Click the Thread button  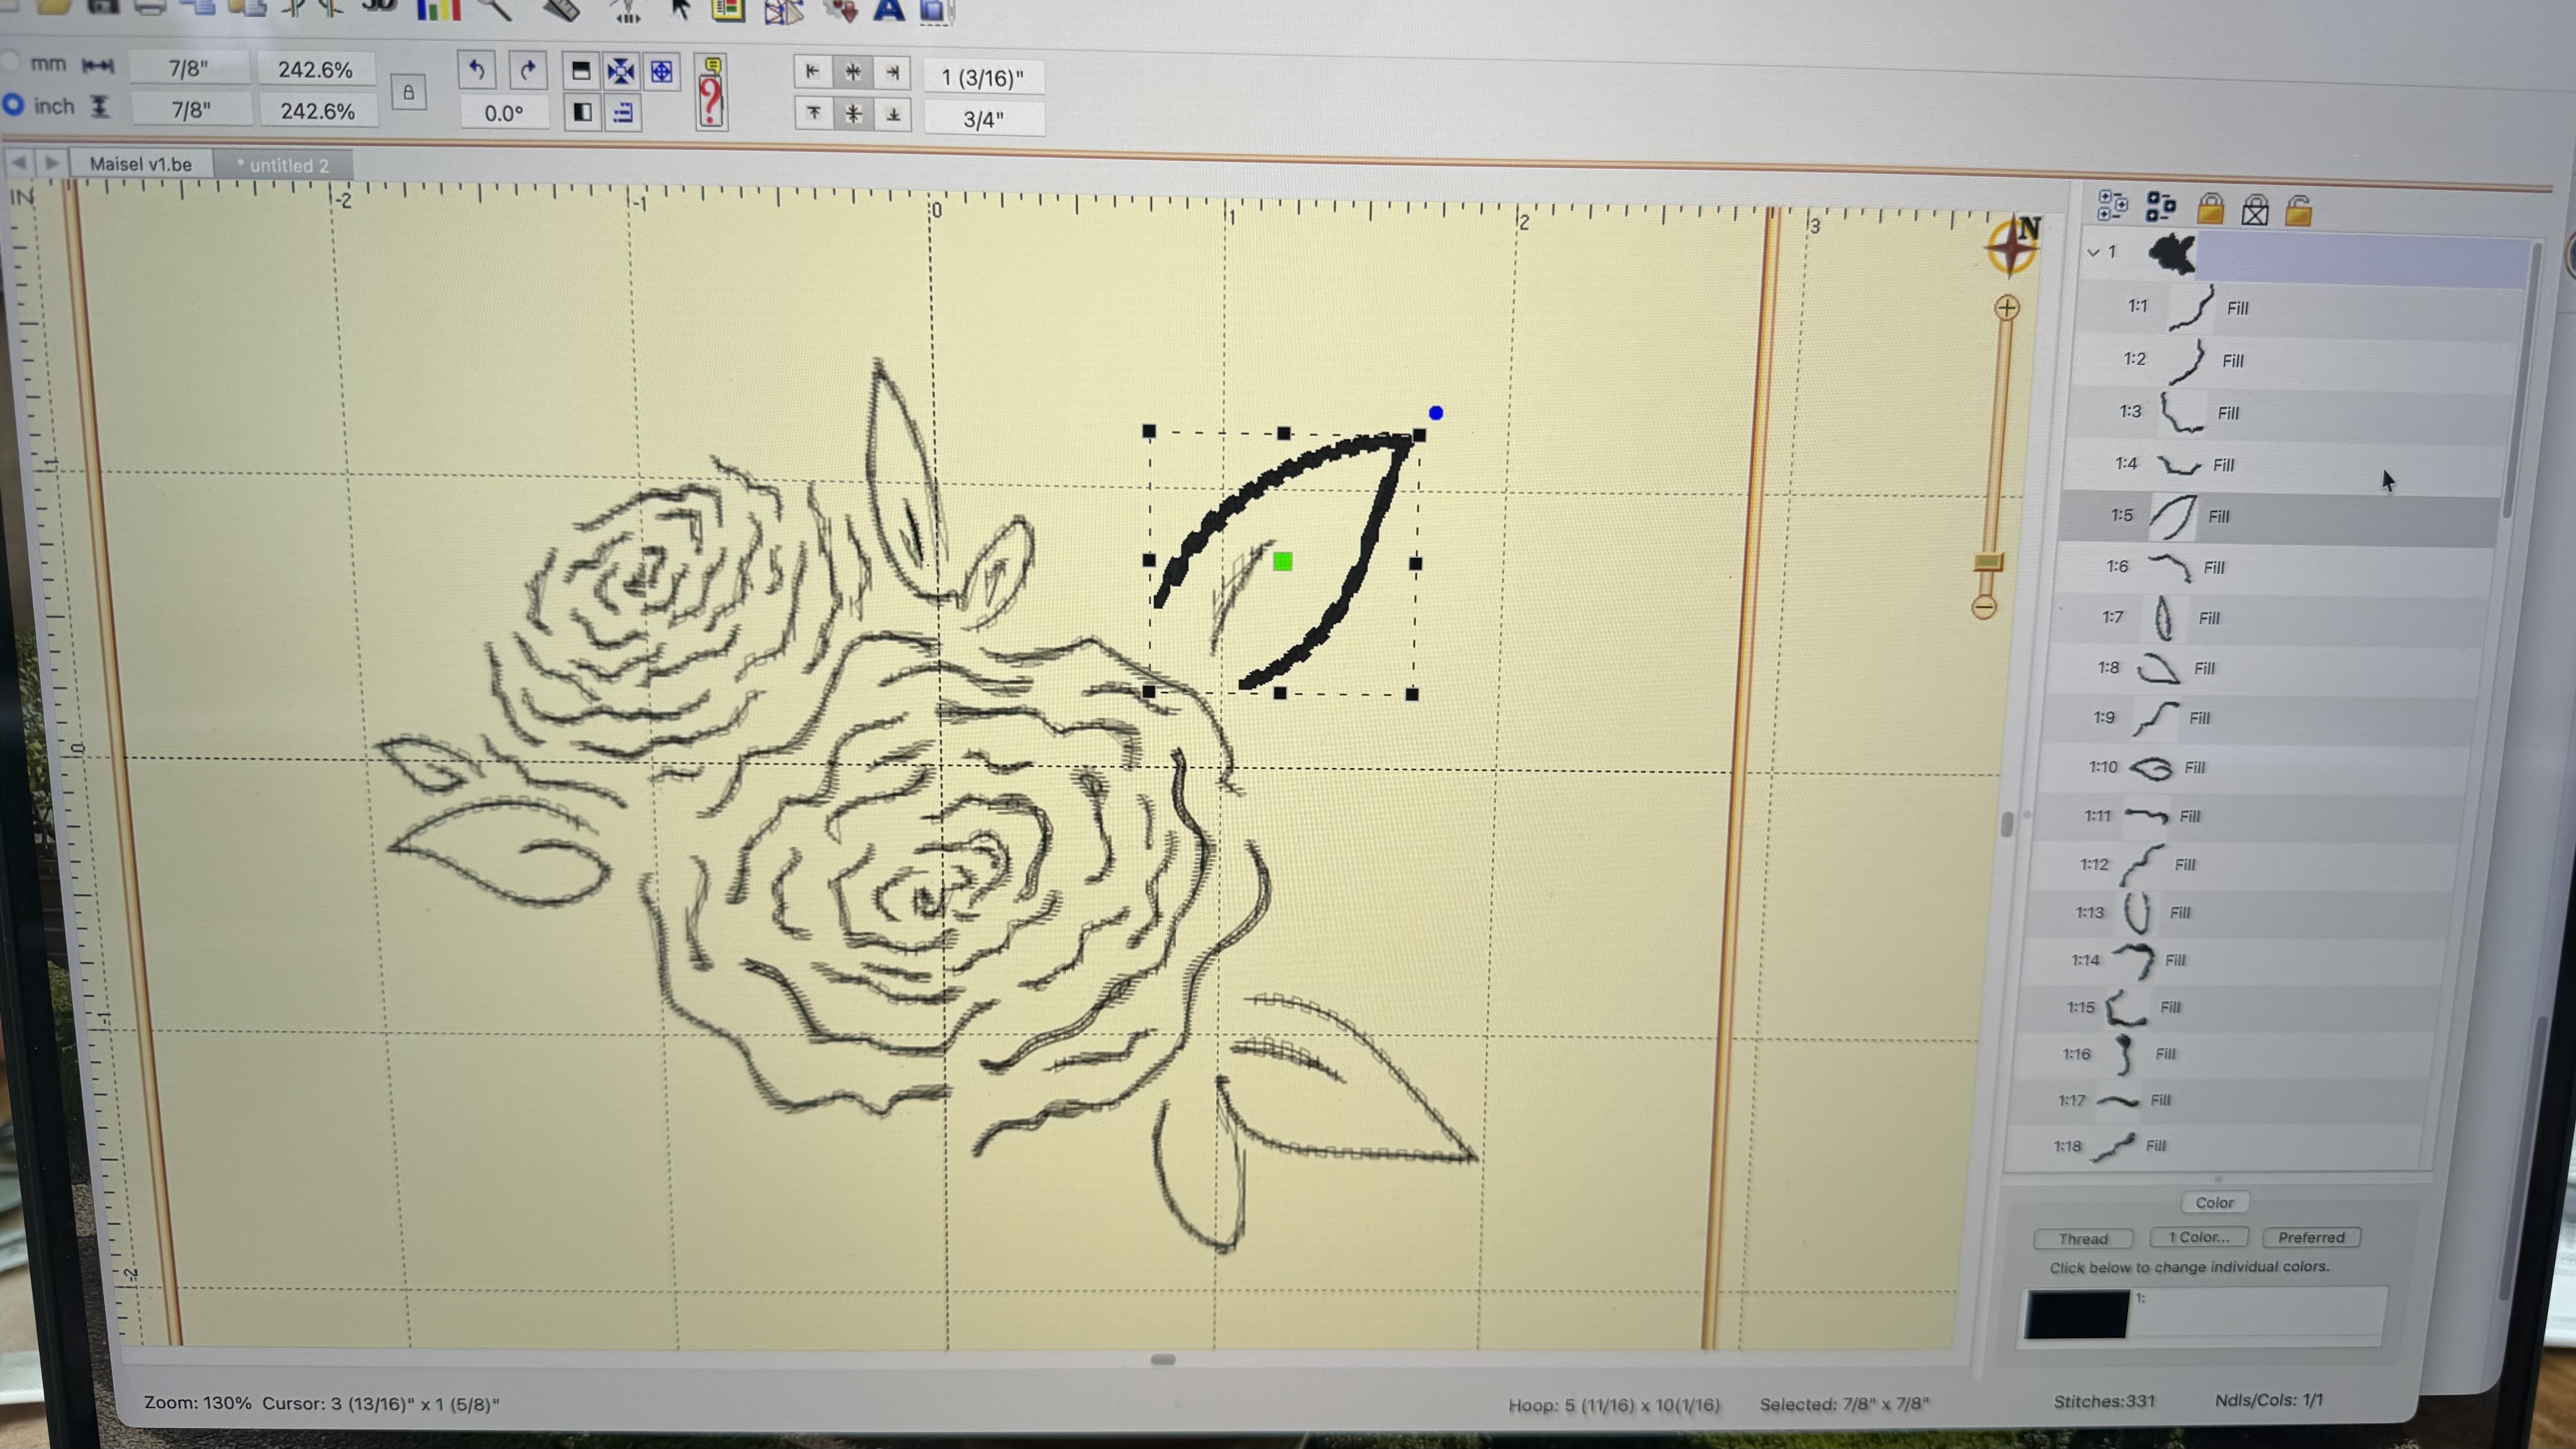point(2083,1239)
